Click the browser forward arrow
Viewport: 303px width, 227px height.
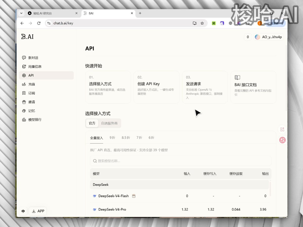(x=31, y=23)
